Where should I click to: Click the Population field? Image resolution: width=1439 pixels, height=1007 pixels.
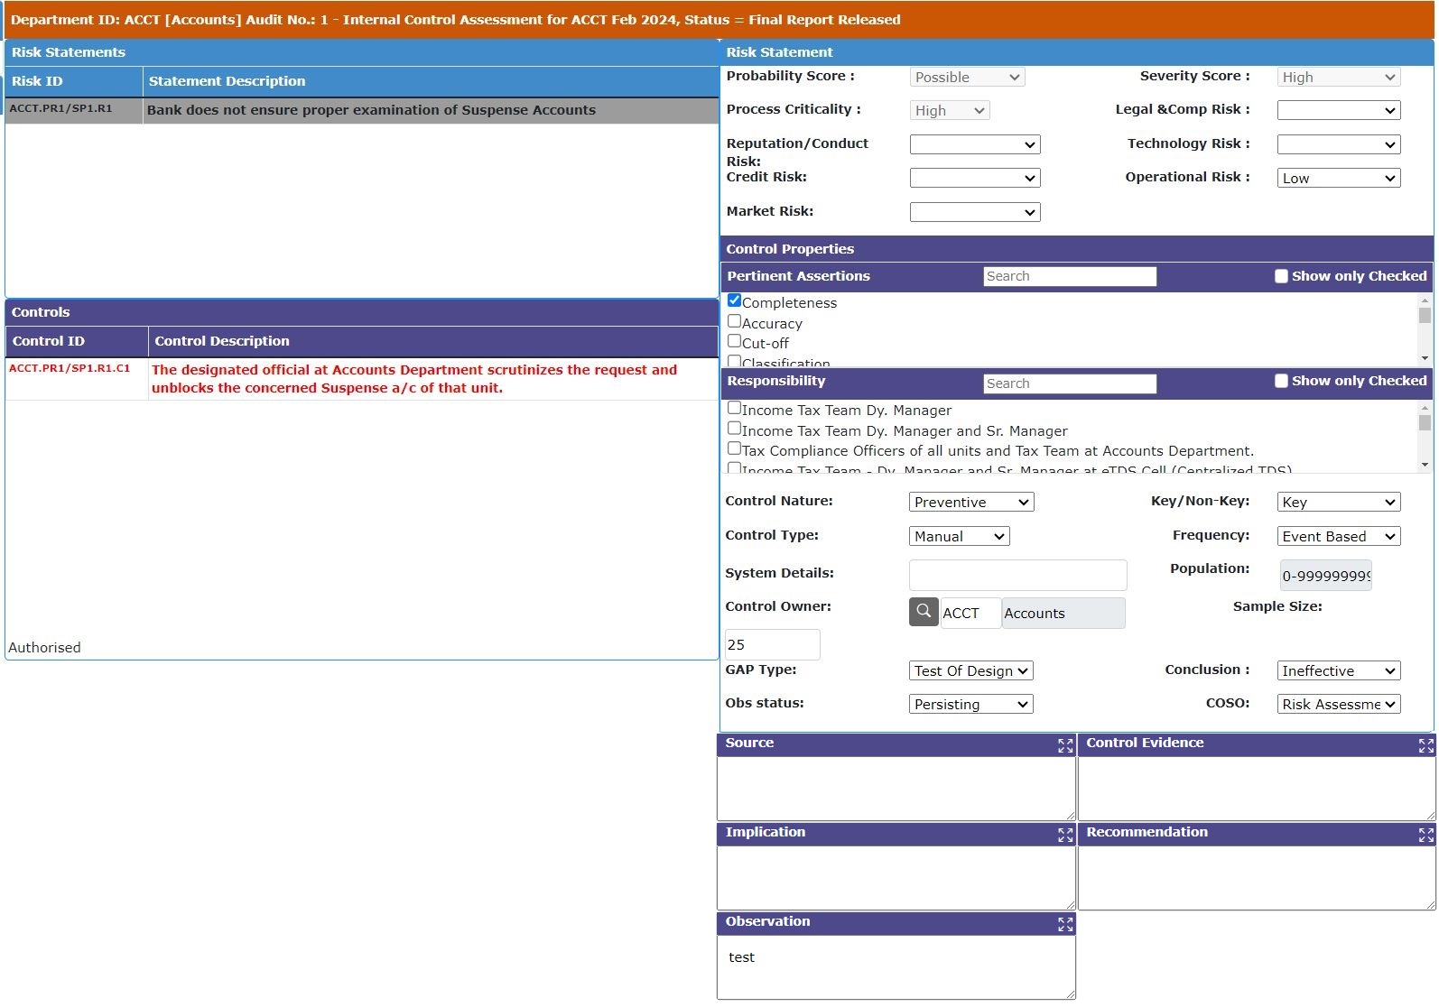point(1326,576)
